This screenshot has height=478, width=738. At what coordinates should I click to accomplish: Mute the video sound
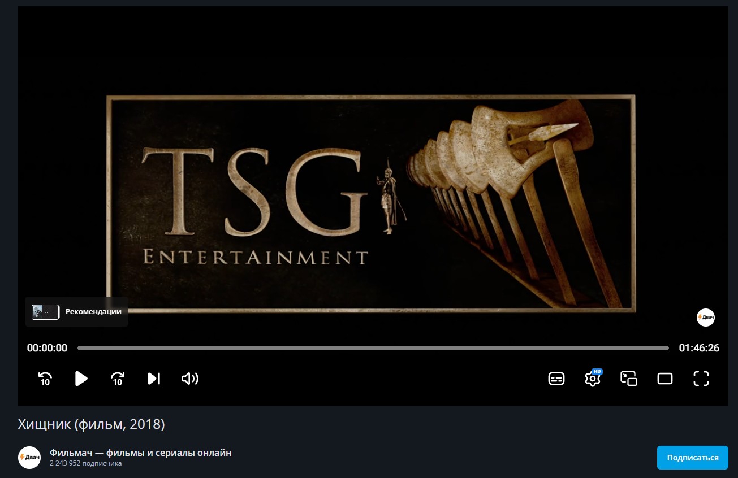(190, 379)
